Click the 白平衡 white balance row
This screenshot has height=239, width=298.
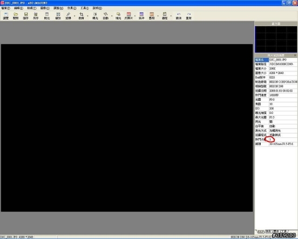[x=276, y=126]
